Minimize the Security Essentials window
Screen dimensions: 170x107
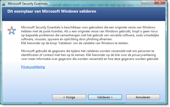[x=144, y=3]
